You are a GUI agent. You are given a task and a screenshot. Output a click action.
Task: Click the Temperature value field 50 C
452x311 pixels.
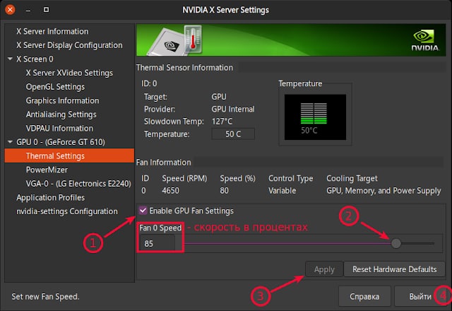pos(233,134)
